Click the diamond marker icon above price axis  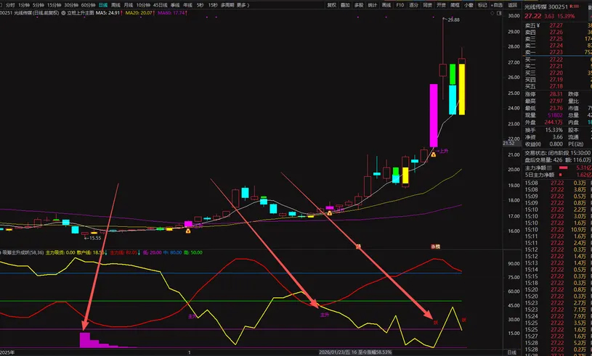point(492,13)
